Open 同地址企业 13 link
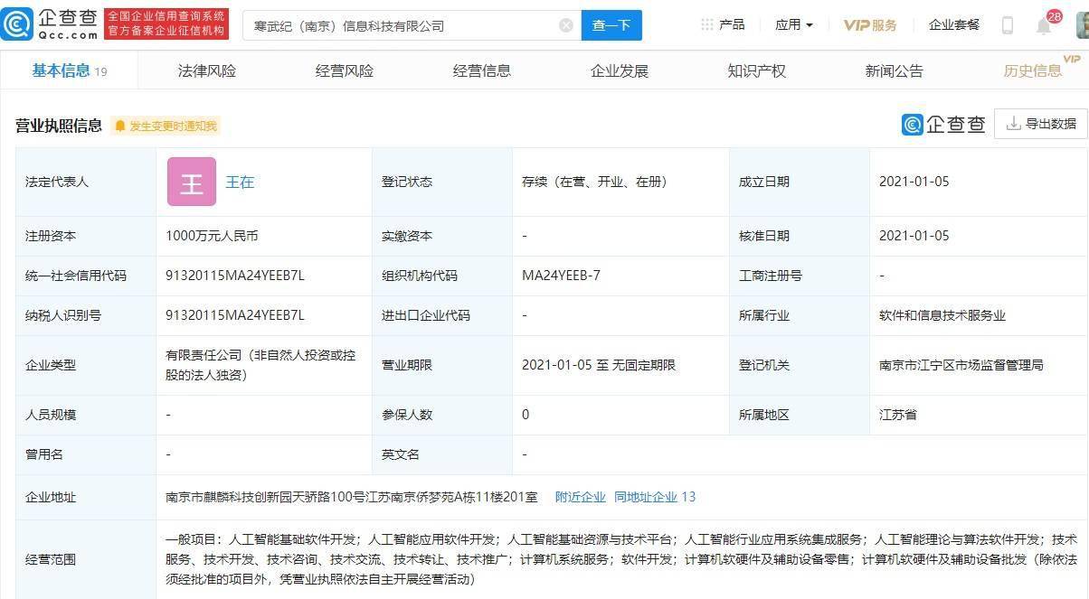The width and height of the screenshot is (1089, 599). pyautogui.click(x=655, y=497)
